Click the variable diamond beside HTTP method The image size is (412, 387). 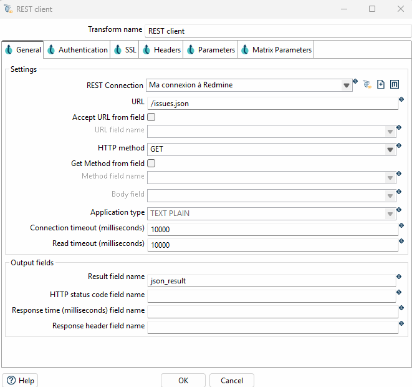click(399, 145)
